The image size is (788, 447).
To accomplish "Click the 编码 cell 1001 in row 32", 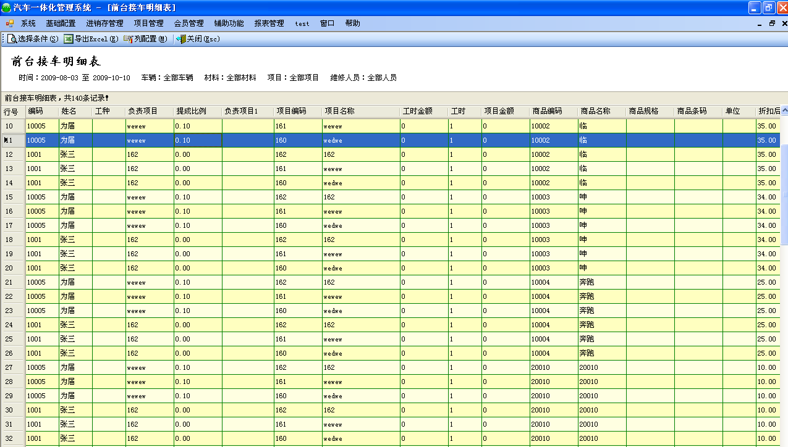I will point(42,438).
